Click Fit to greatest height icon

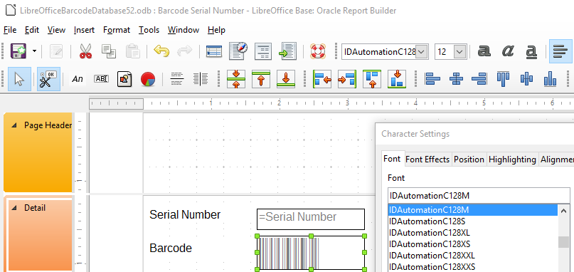coord(397,79)
